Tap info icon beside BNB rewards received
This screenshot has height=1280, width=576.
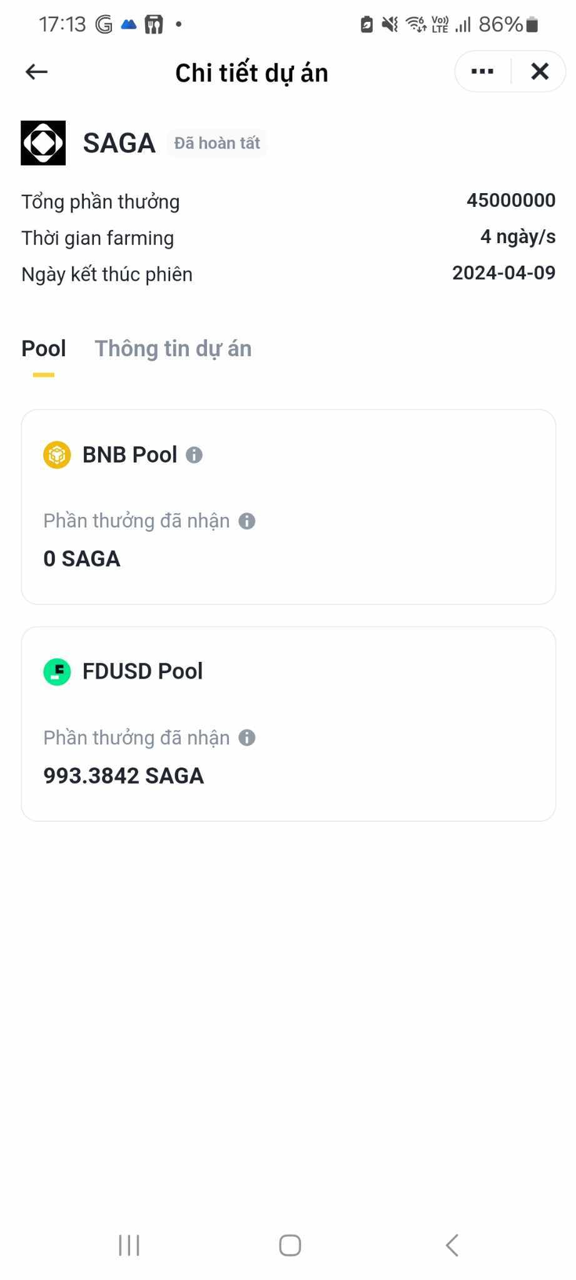247,521
